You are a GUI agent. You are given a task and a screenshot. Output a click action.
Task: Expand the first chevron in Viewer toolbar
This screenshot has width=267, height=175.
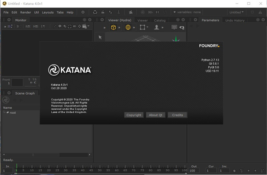[105, 28]
